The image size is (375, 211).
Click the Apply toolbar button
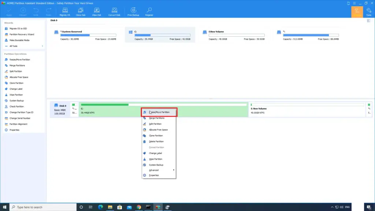[9, 12]
